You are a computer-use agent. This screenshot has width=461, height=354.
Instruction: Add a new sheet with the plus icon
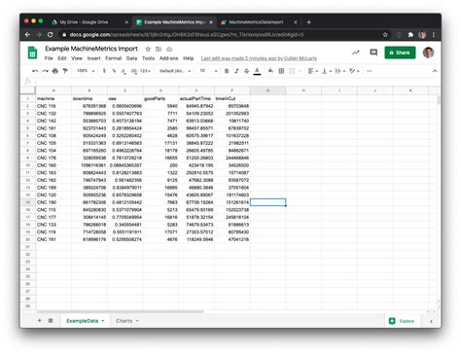pos(40,321)
